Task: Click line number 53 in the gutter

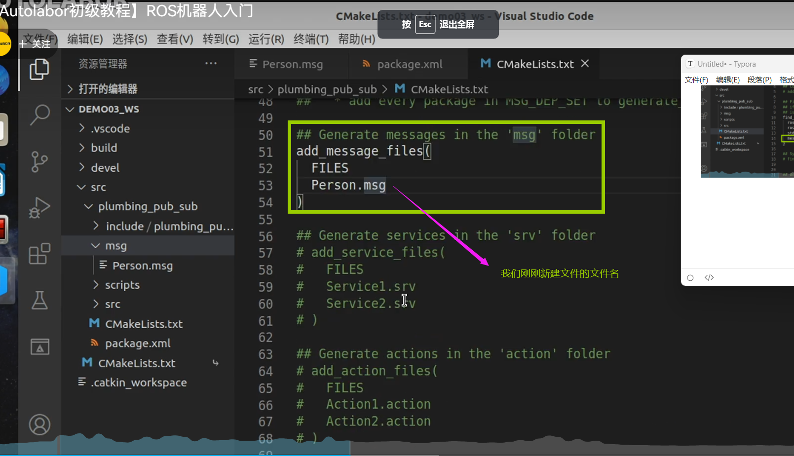Action: coord(265,186)
